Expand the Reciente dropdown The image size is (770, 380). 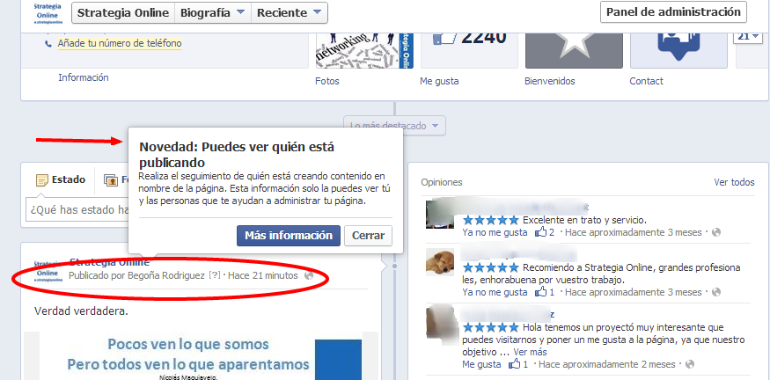tap(290, 13)
